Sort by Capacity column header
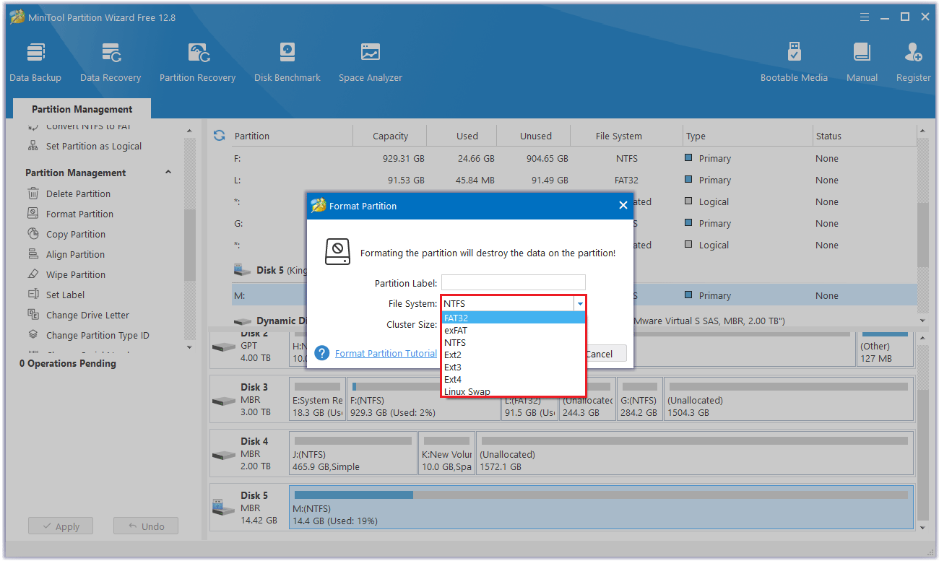939x561 pixels. click(x=390, y=136)
